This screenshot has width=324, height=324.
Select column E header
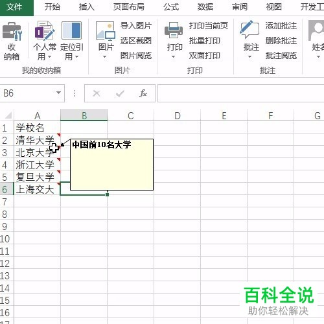click(x=224, y=115)
